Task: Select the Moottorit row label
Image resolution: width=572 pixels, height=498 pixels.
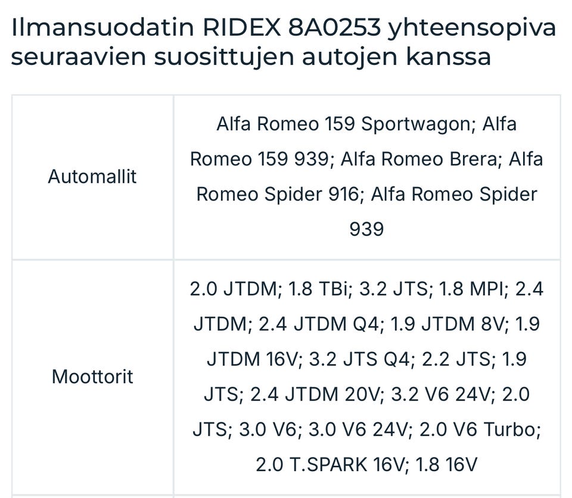Action: (92, 377)
